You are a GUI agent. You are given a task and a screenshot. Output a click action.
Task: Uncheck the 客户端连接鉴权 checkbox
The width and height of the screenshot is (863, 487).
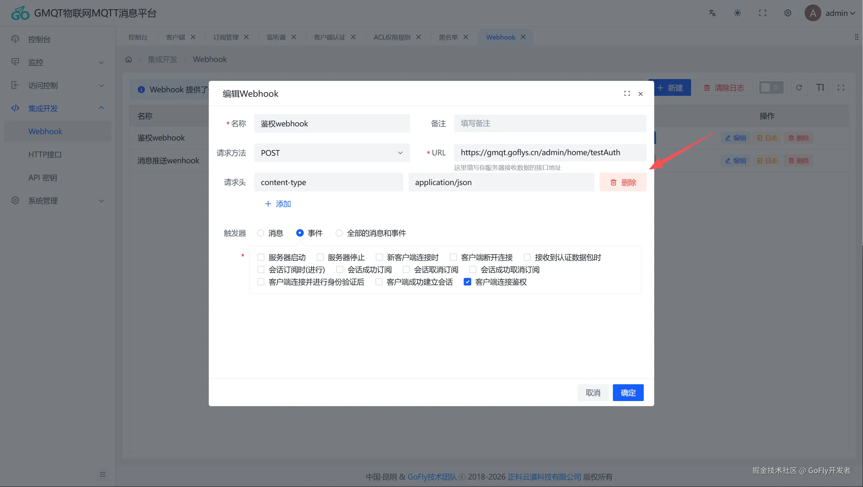pyautogui.click(x=467, y=282)
